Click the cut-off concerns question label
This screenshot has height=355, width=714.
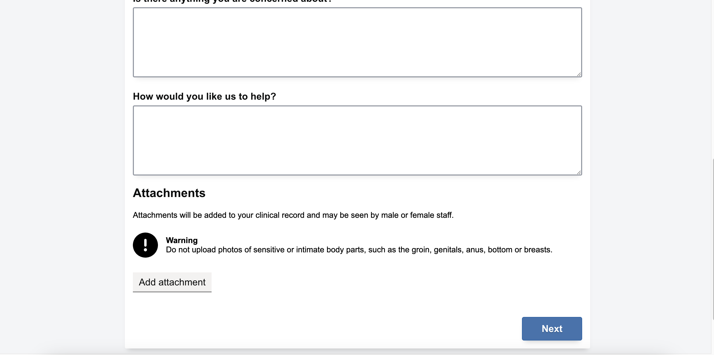click(x=232, y=2)
